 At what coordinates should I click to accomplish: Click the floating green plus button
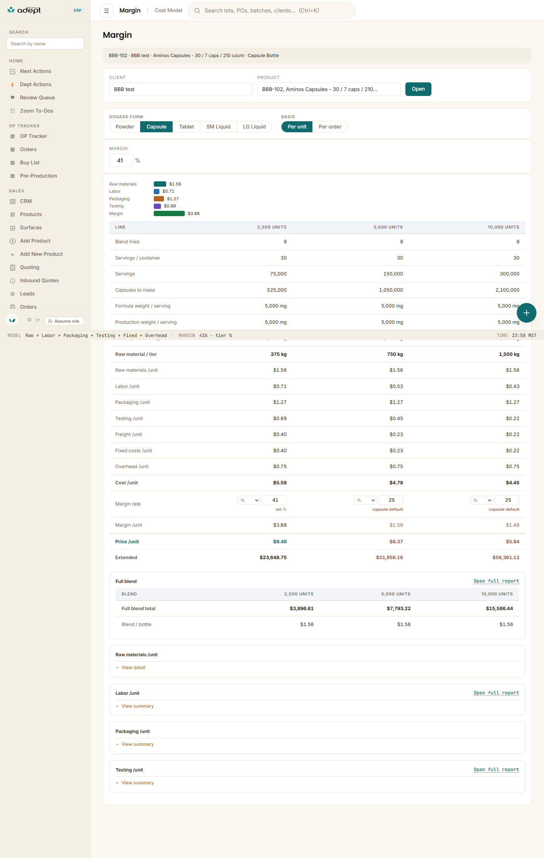[x=527, y=313]
